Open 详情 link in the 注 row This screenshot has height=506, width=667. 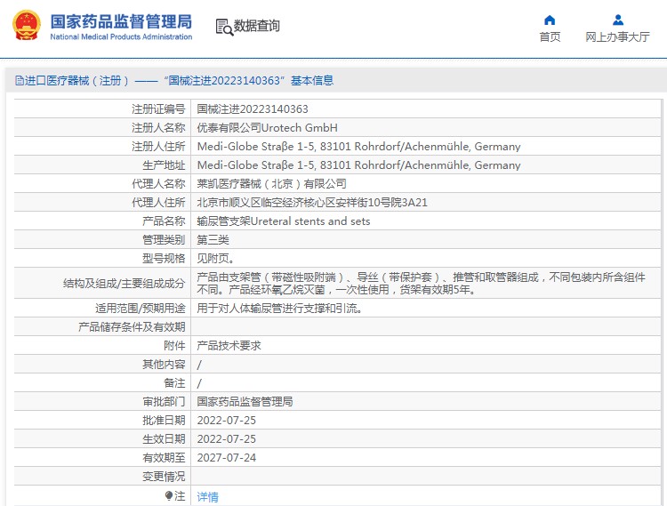pos(207,496)
